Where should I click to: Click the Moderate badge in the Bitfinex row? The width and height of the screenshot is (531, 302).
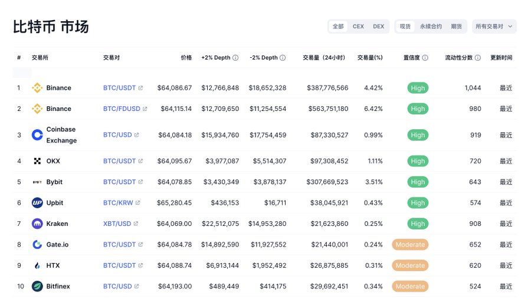pyautogui.click(x=410, y=287)
